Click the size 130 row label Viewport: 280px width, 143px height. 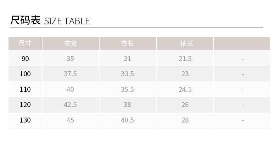tap(25, 120)
